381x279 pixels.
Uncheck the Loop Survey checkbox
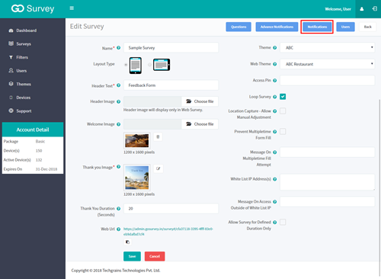click(x=283, y=97)
